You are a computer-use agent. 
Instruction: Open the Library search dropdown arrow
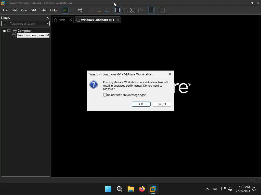(x=48, y=24)
